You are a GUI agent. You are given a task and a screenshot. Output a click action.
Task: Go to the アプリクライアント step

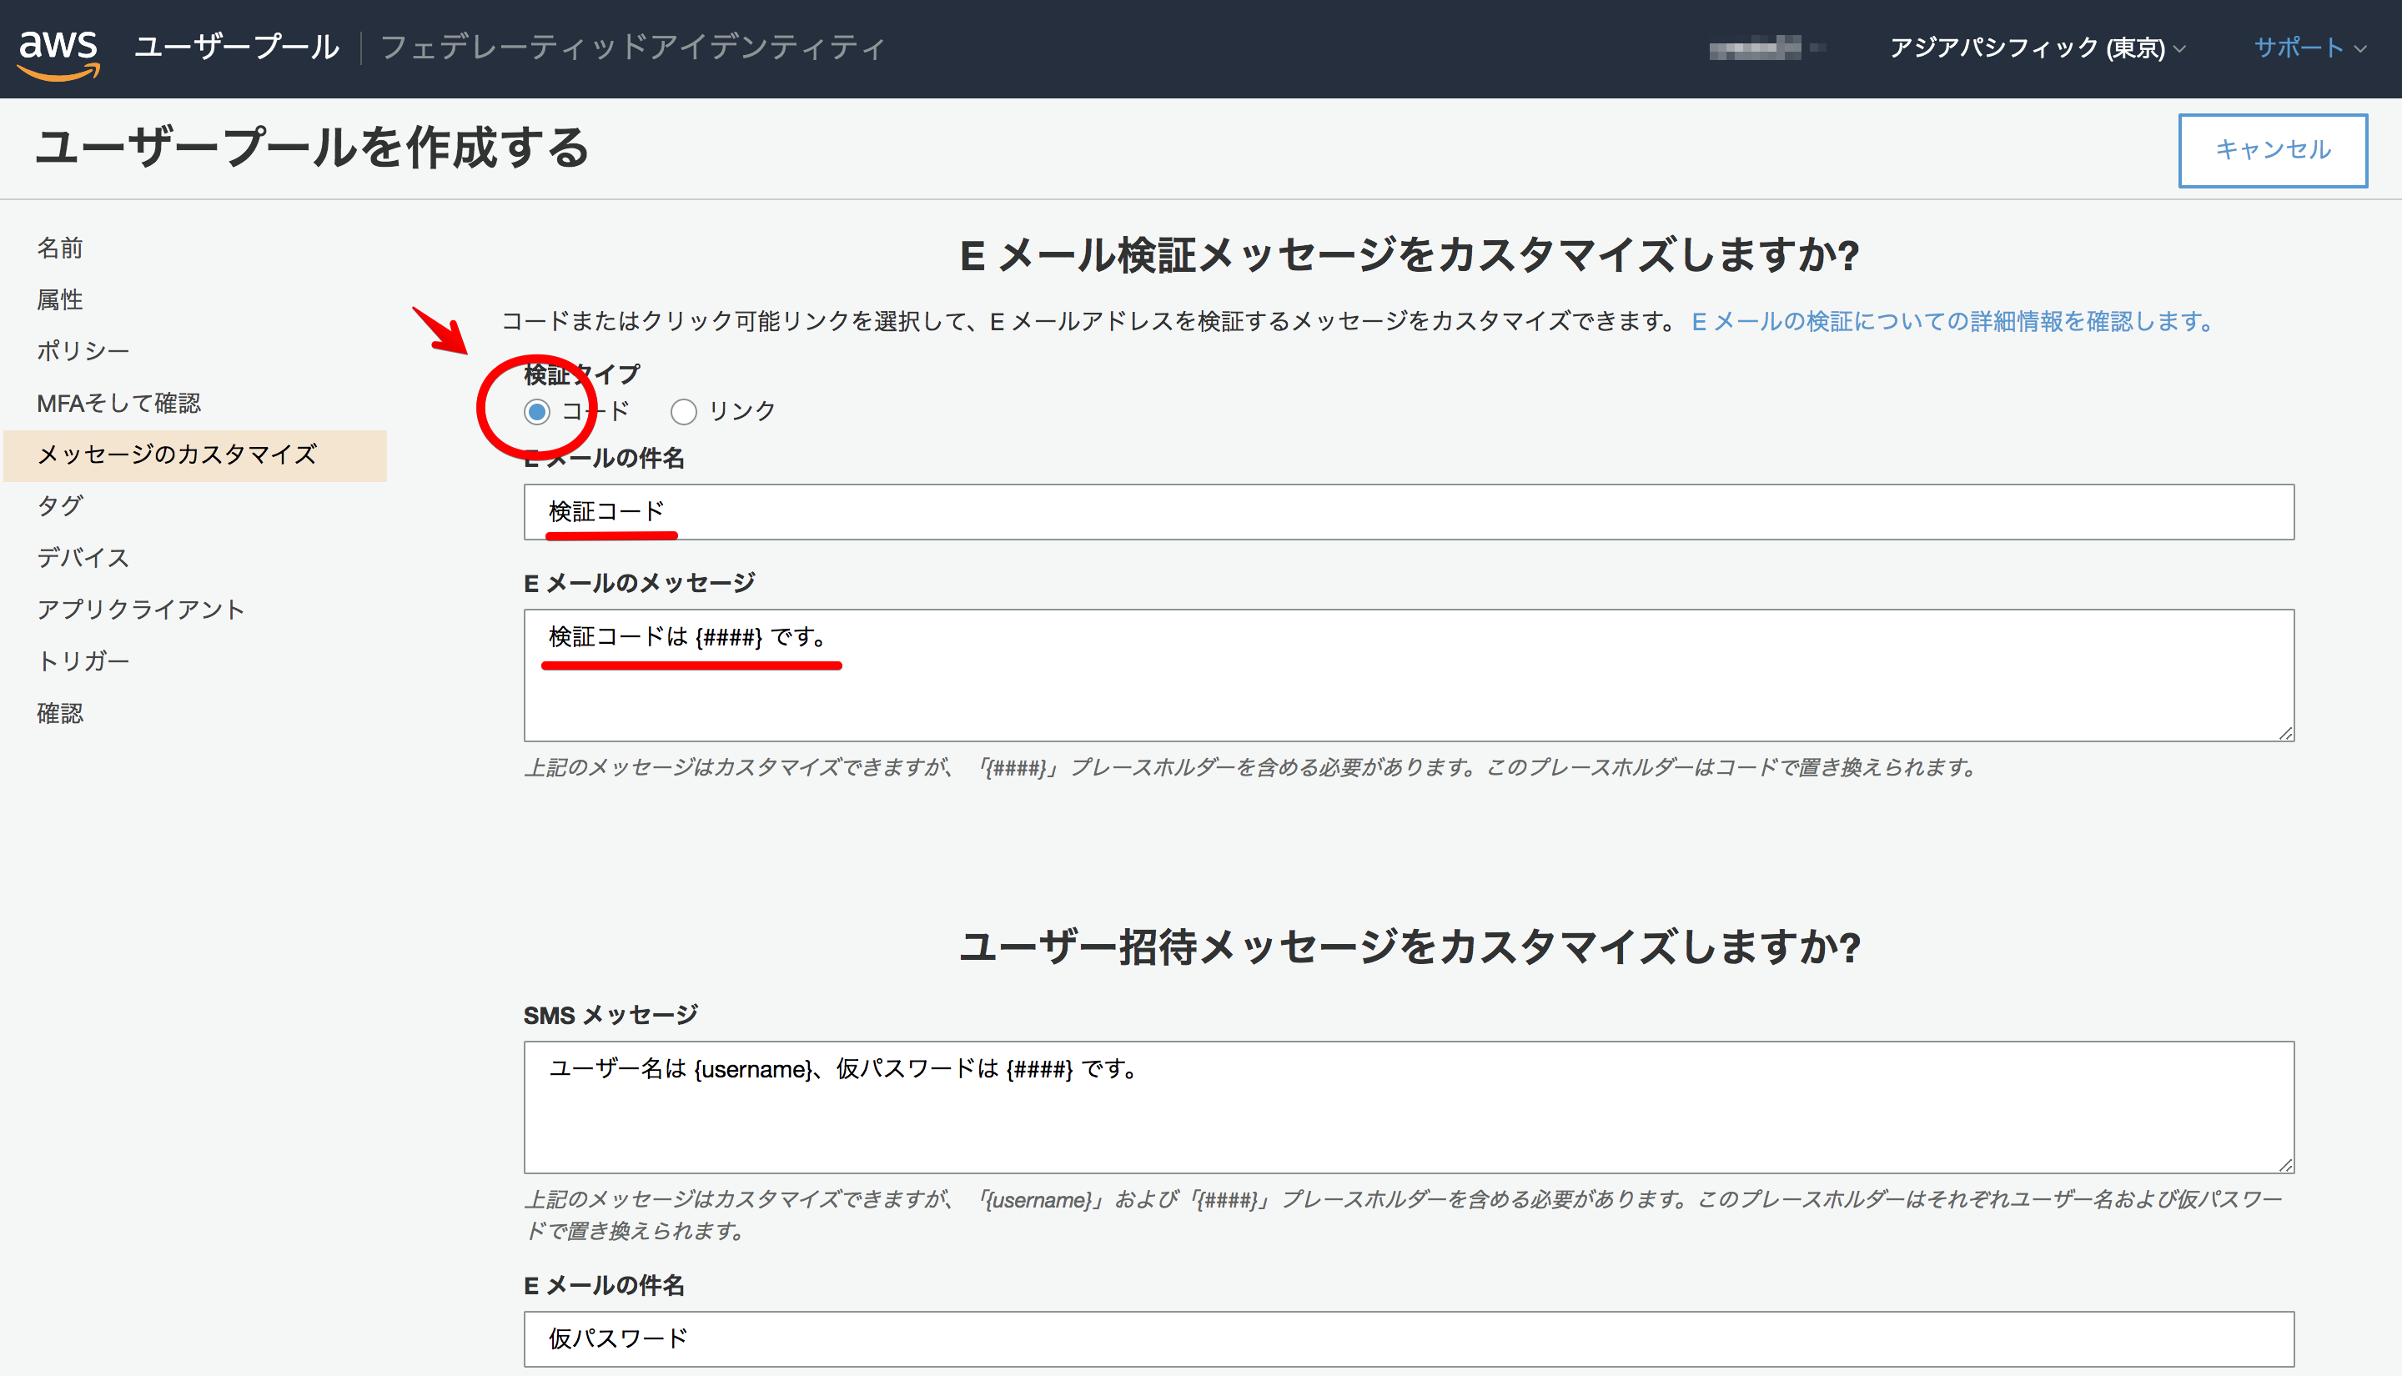(141, 610)
